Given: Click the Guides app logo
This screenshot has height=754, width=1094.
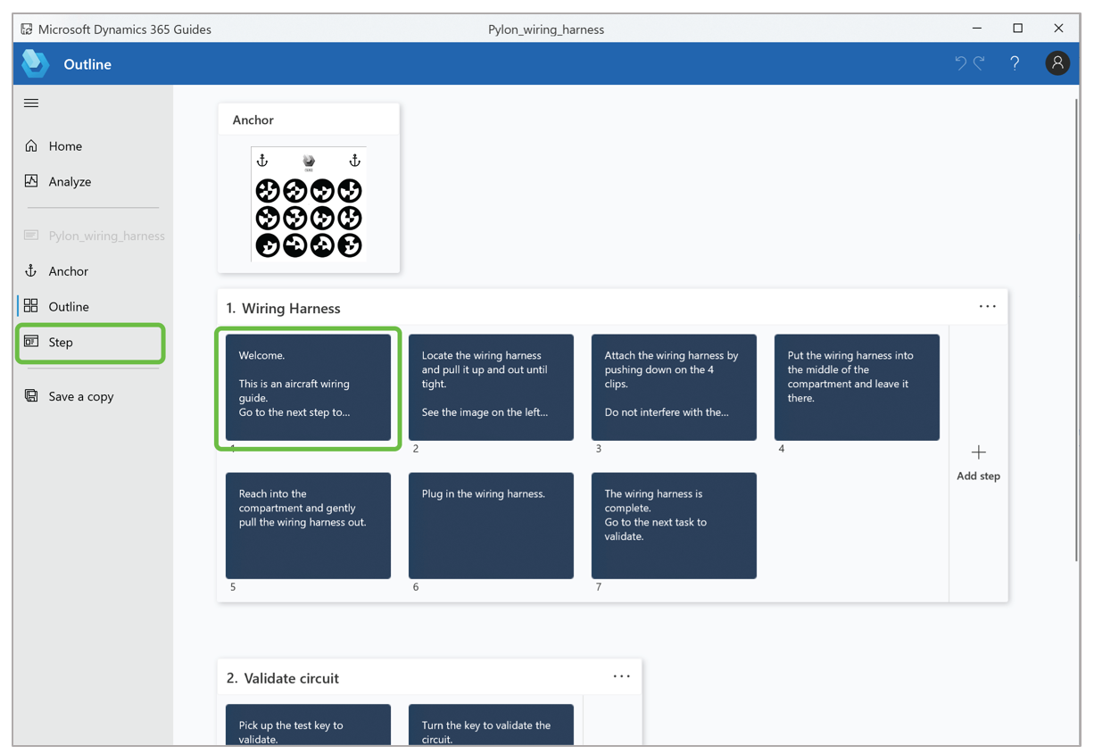Looking at the screenshot, I should pos(34,63).
